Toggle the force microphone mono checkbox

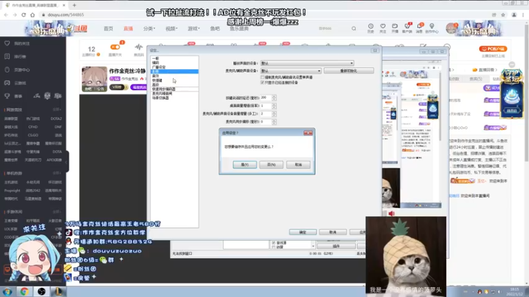pyautogui.click(x=262, y=77)
